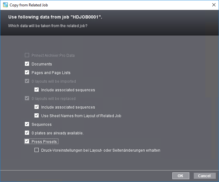Enable Druck-Voreinstellungen bei Layout- oder Seitenänderungen erhalten
The height and width of the screenshot is (182, 219).
click(x=36, y=150)
